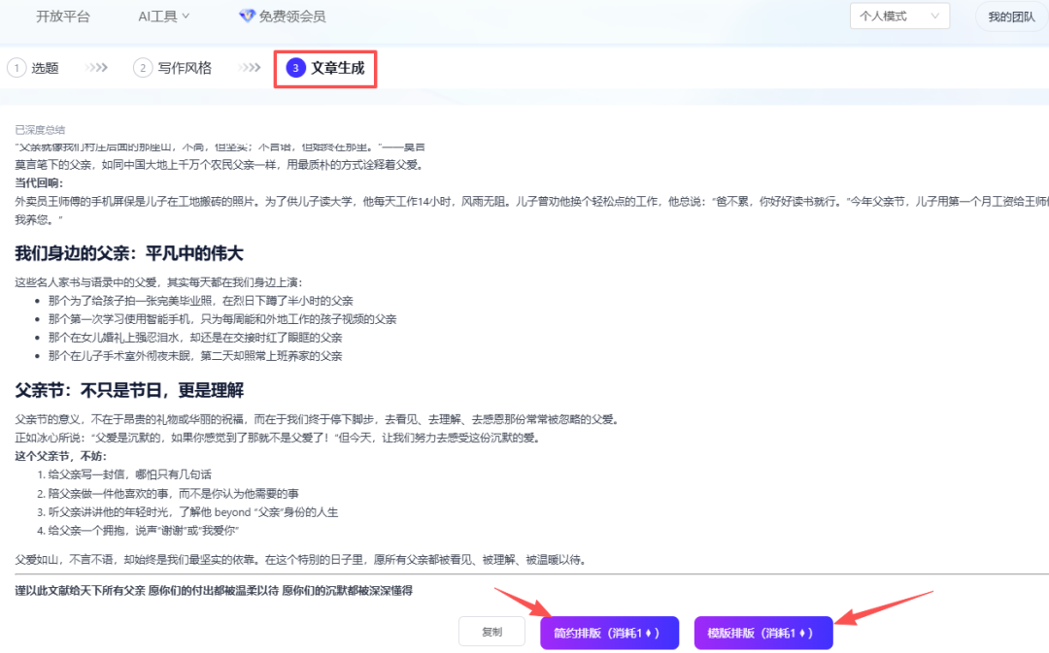Apply 简约排版 layout button
1049x653 pixels.
tap(609, 633)
